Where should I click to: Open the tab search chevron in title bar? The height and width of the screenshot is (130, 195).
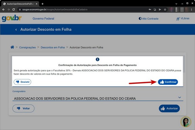click(176, 4)
